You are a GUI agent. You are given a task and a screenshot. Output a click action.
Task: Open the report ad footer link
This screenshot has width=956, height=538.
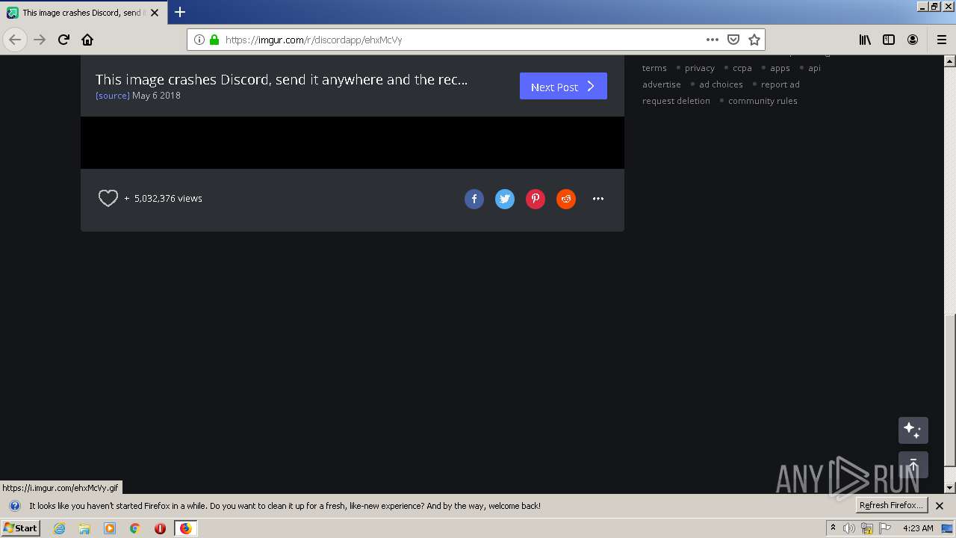click(x=780, y=84)
